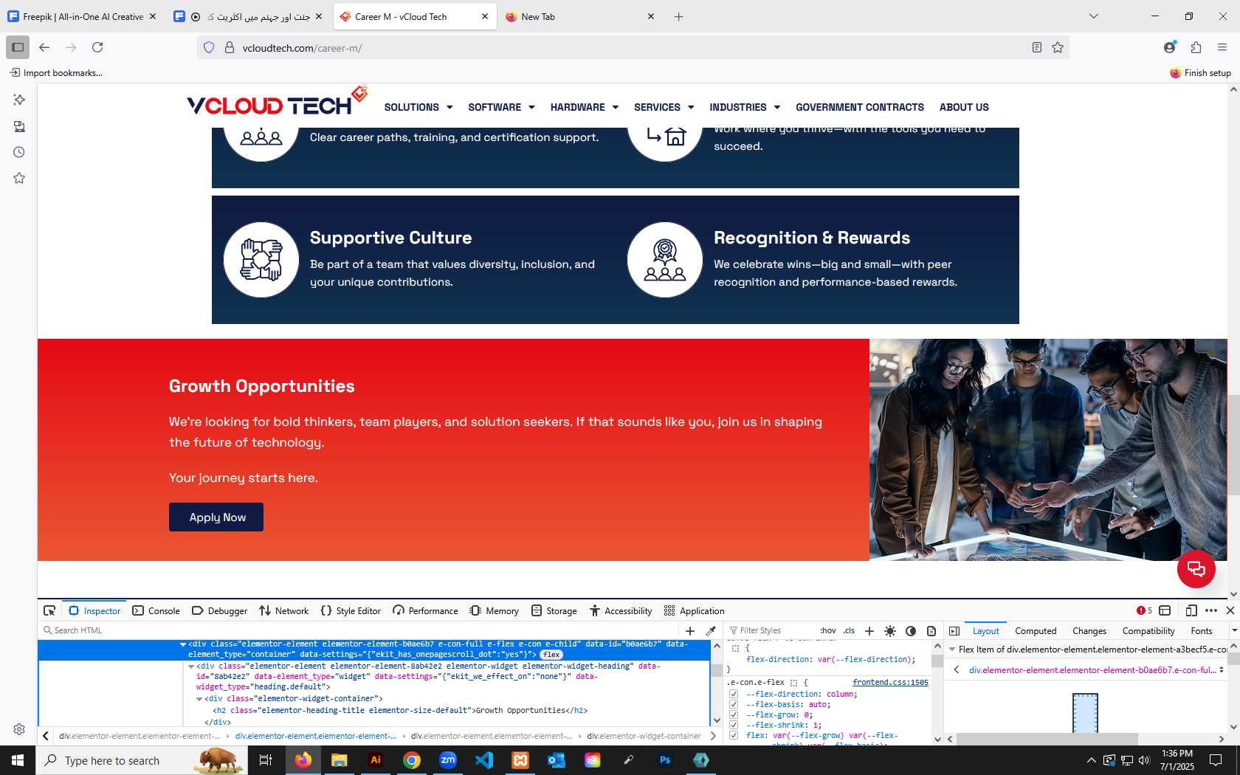Collapse the 8ab42e2 heading widget node
The height and width of the screenshot is (775, 1240).
point(191,666)
